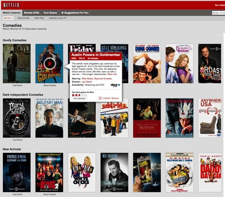Go to Your Queue tab
Image resolution: width=225 pixels, height=197 pixels.
point(50,13)
